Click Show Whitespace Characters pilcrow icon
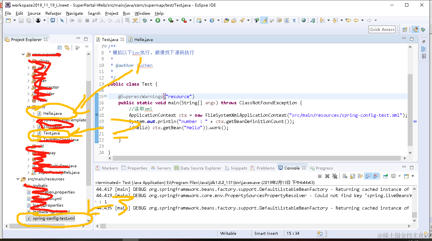The height and width of the screenshot is (241, 432). point(294,20)
